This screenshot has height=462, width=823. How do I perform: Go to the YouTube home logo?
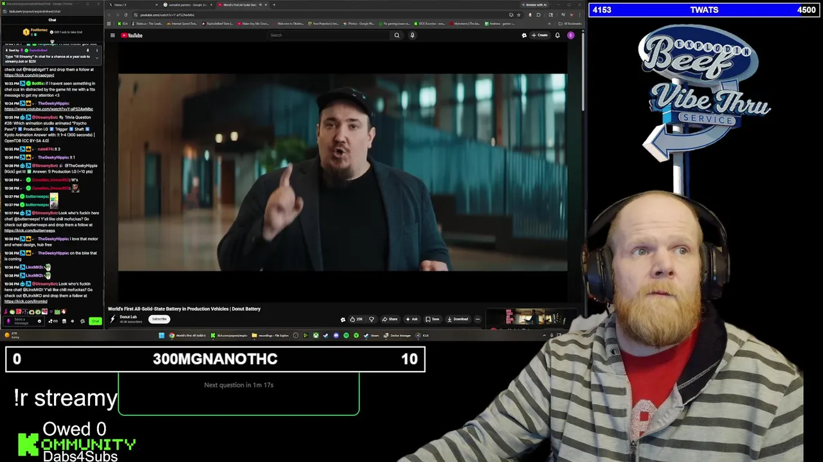pyautogui.click(x=132, y=35)
